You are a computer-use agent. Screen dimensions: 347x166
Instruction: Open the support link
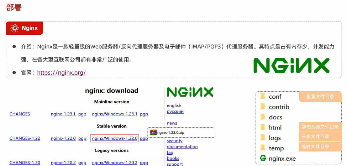175,164
